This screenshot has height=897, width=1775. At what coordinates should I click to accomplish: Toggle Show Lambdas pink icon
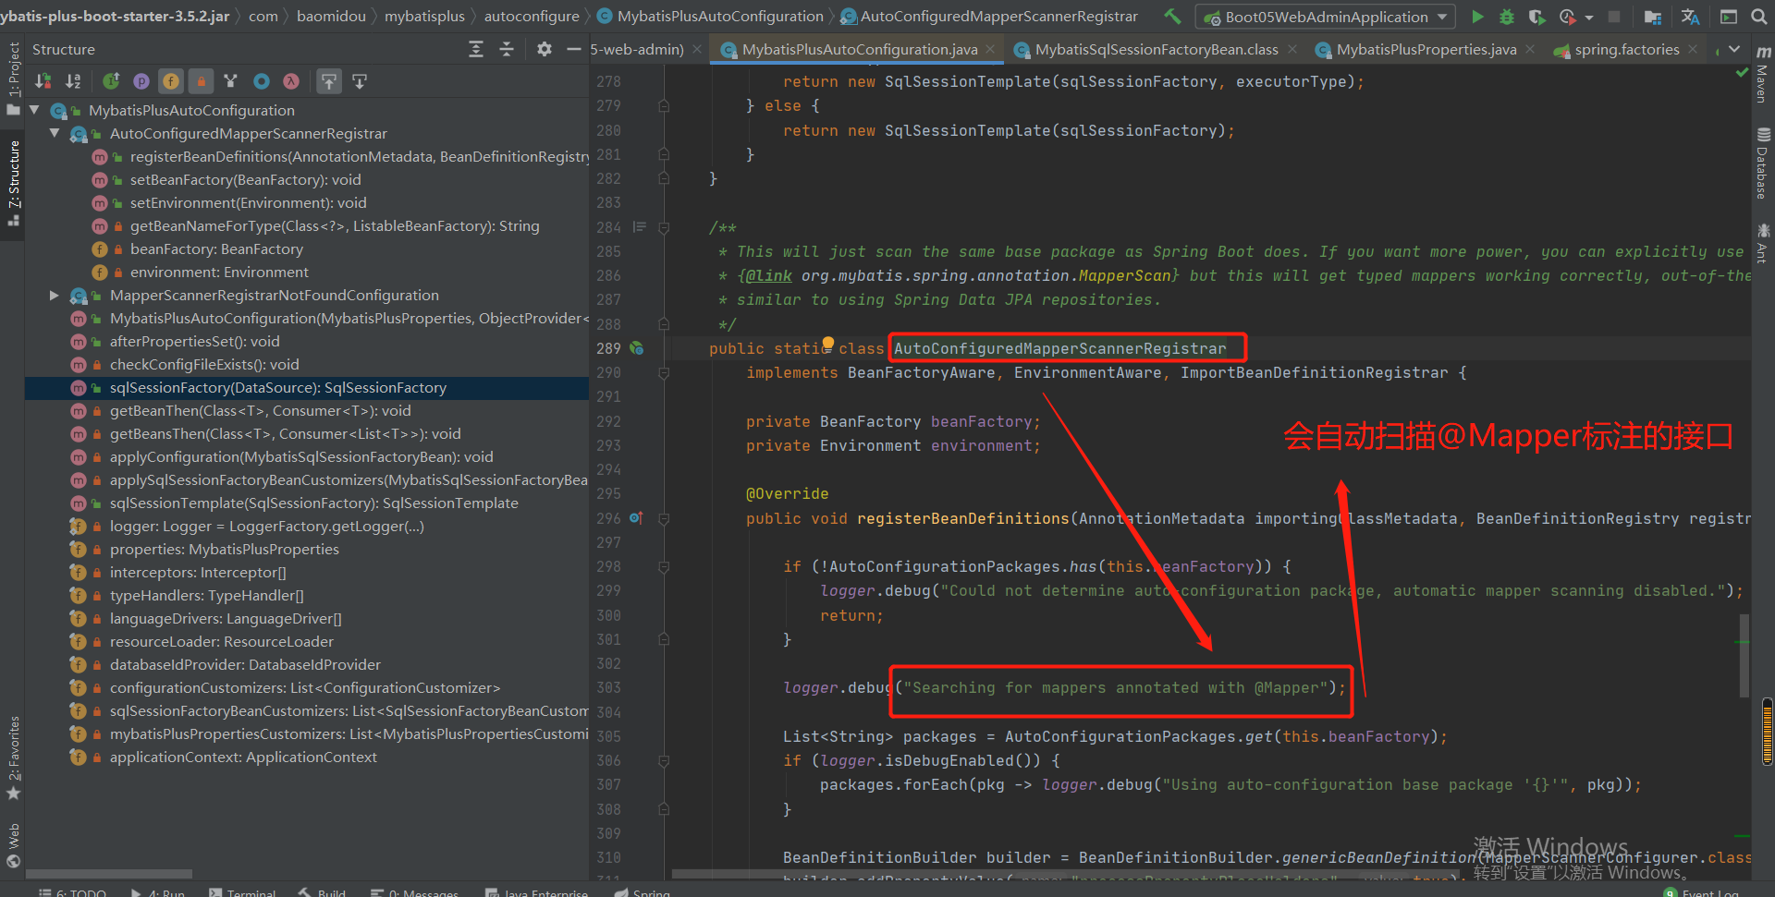(291, 81)
